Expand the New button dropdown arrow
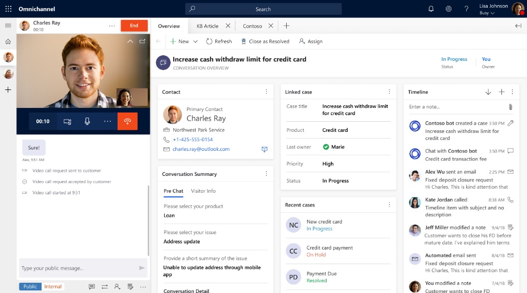527x293 pixels. pos(195,41)
